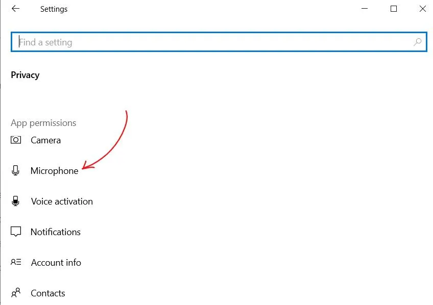Click the Camera icon in App permissions
Viewport: 433px width, 305px height.
(16, 140)
